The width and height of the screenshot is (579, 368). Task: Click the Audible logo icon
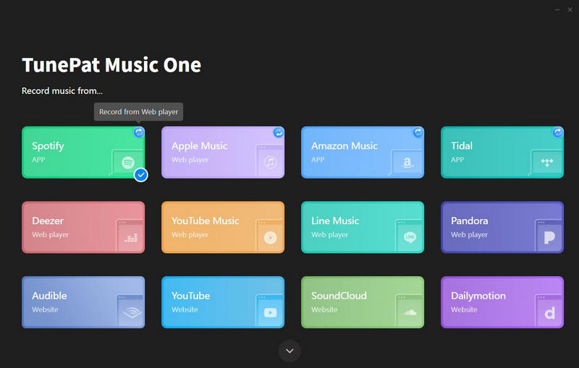point(132,312)
